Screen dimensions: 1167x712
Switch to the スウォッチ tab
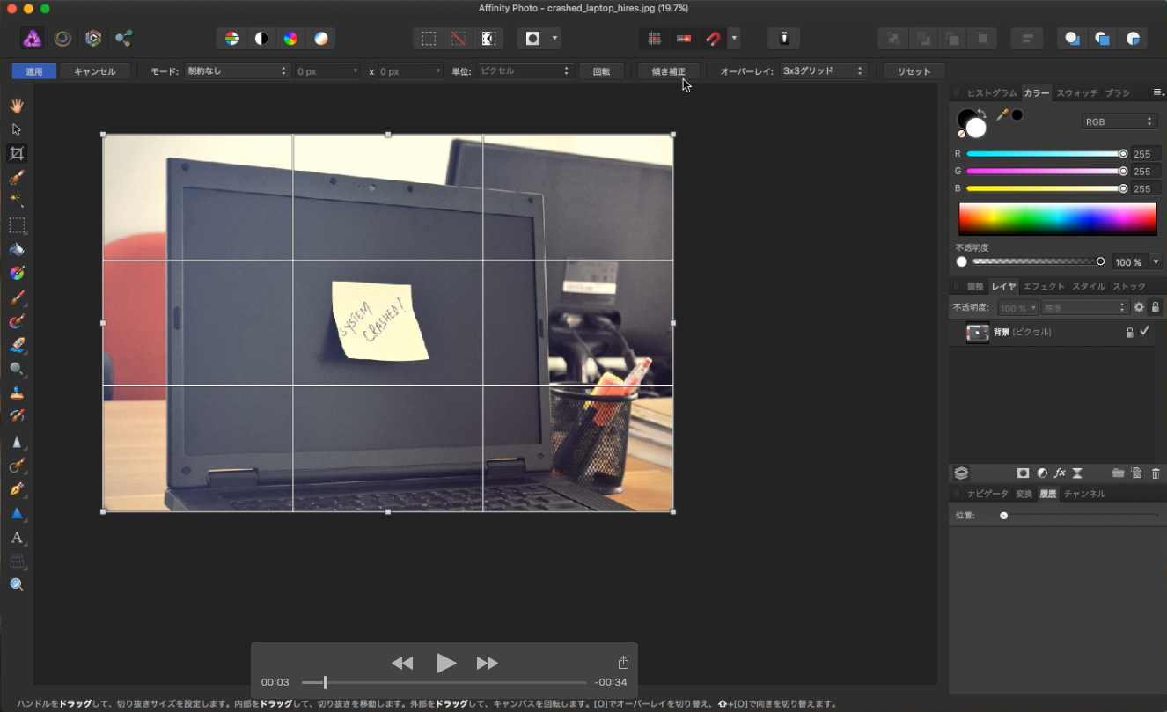[x=1076, y=93]
